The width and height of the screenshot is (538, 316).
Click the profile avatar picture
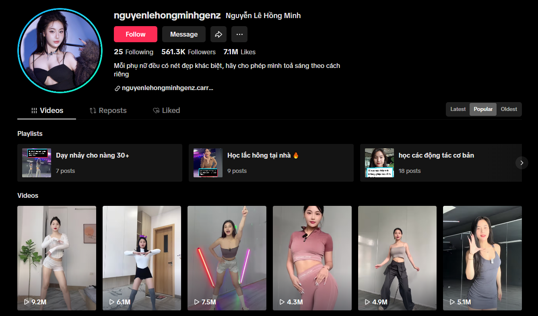click(60, 50)
